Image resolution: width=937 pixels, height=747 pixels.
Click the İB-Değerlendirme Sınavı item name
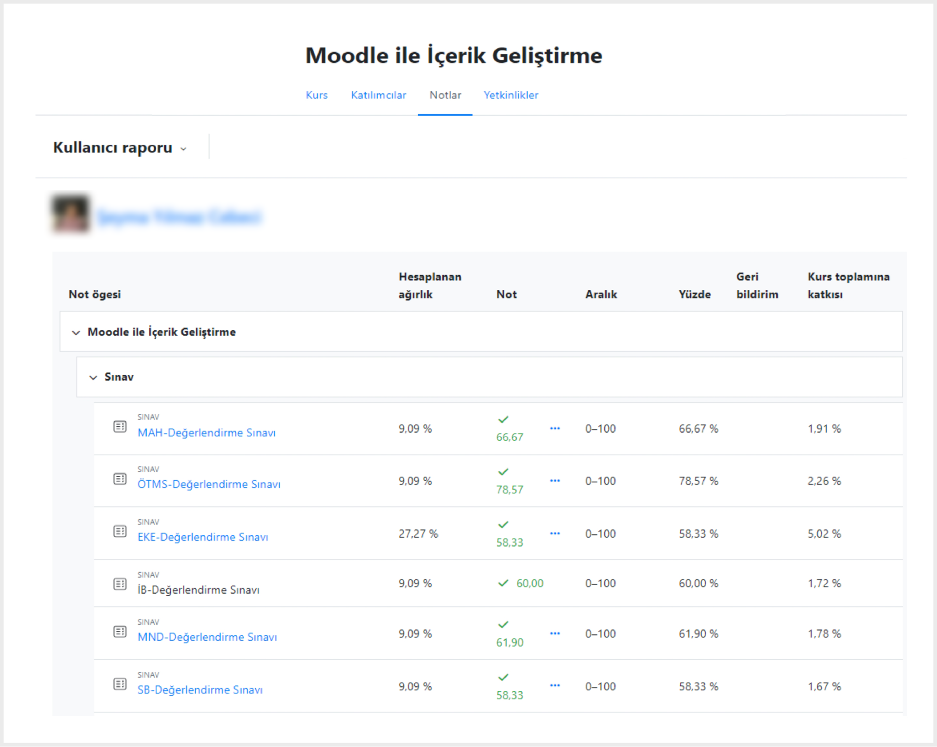[x=198, y=590]
